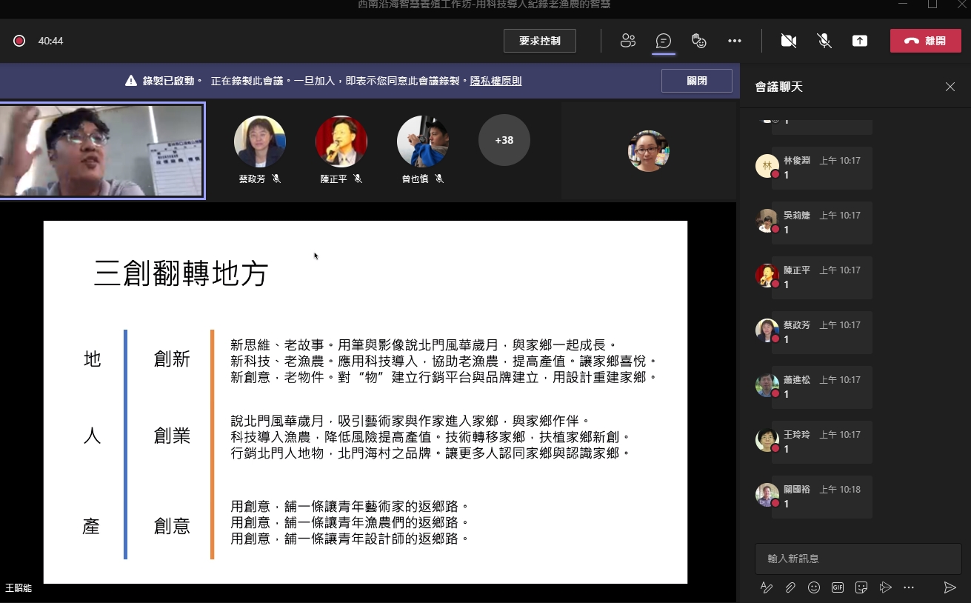Click the 王昭能 presenter name label

click(19, 588)
